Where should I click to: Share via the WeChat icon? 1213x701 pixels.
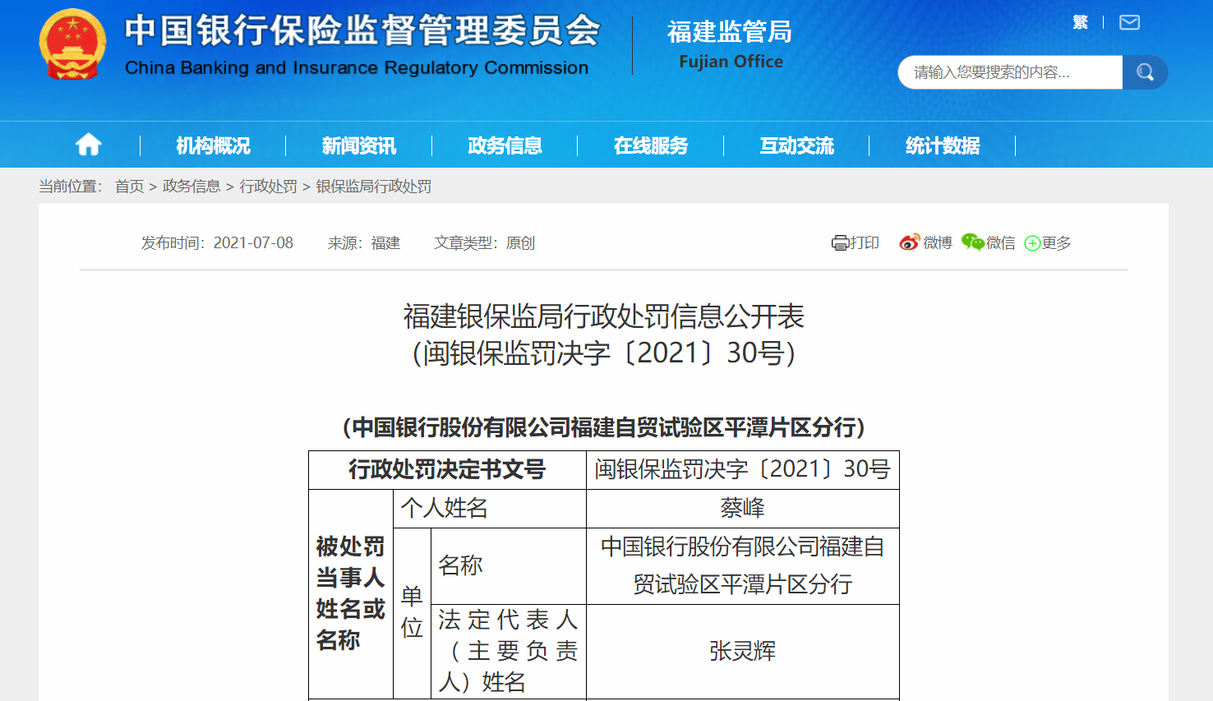973,242
